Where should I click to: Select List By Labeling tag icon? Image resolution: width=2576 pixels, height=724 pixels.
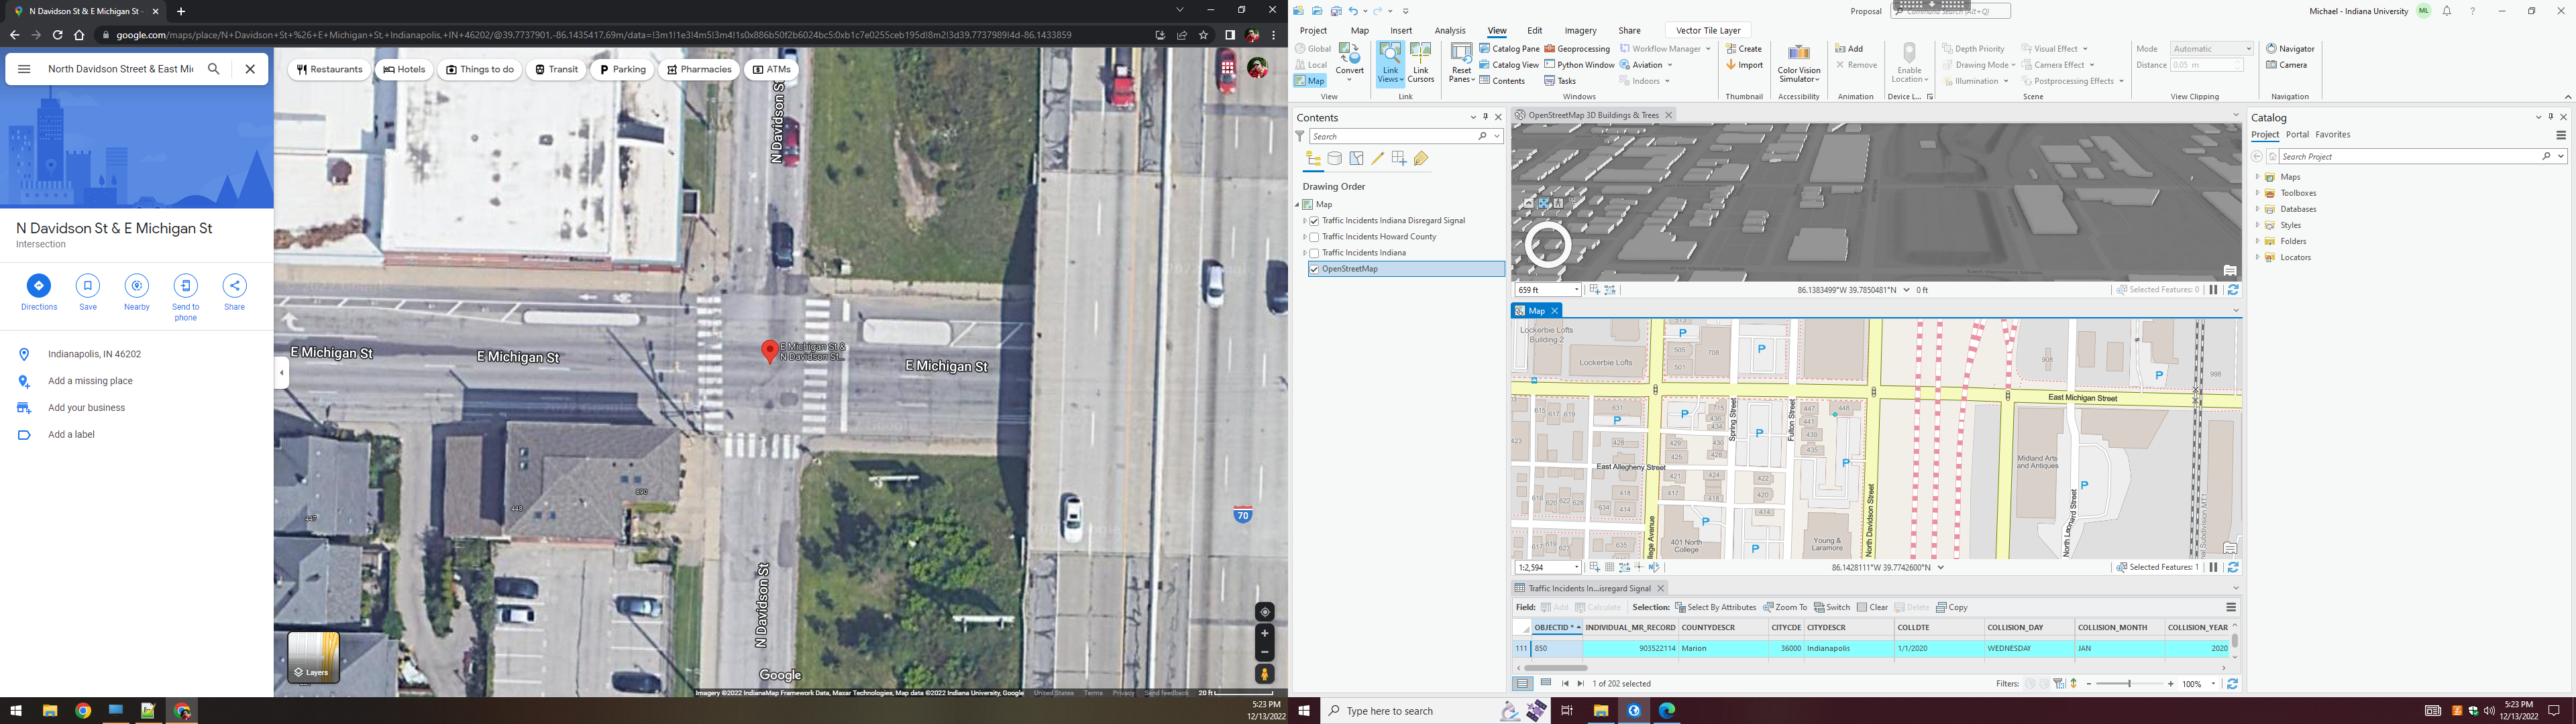(1421, 158)
